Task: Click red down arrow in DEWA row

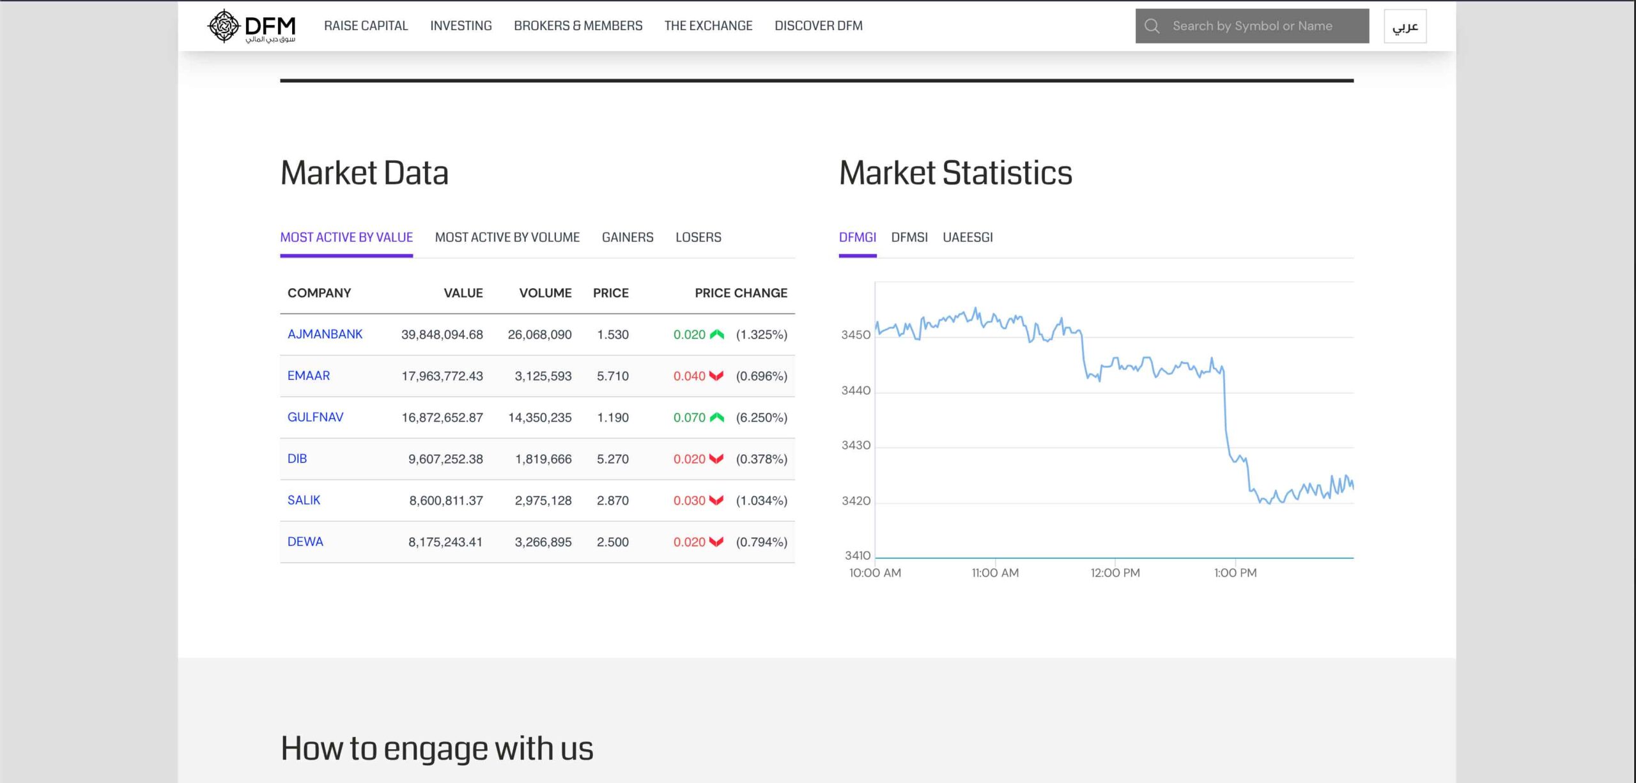Action: pyautogui.click(x=716, y=542)
